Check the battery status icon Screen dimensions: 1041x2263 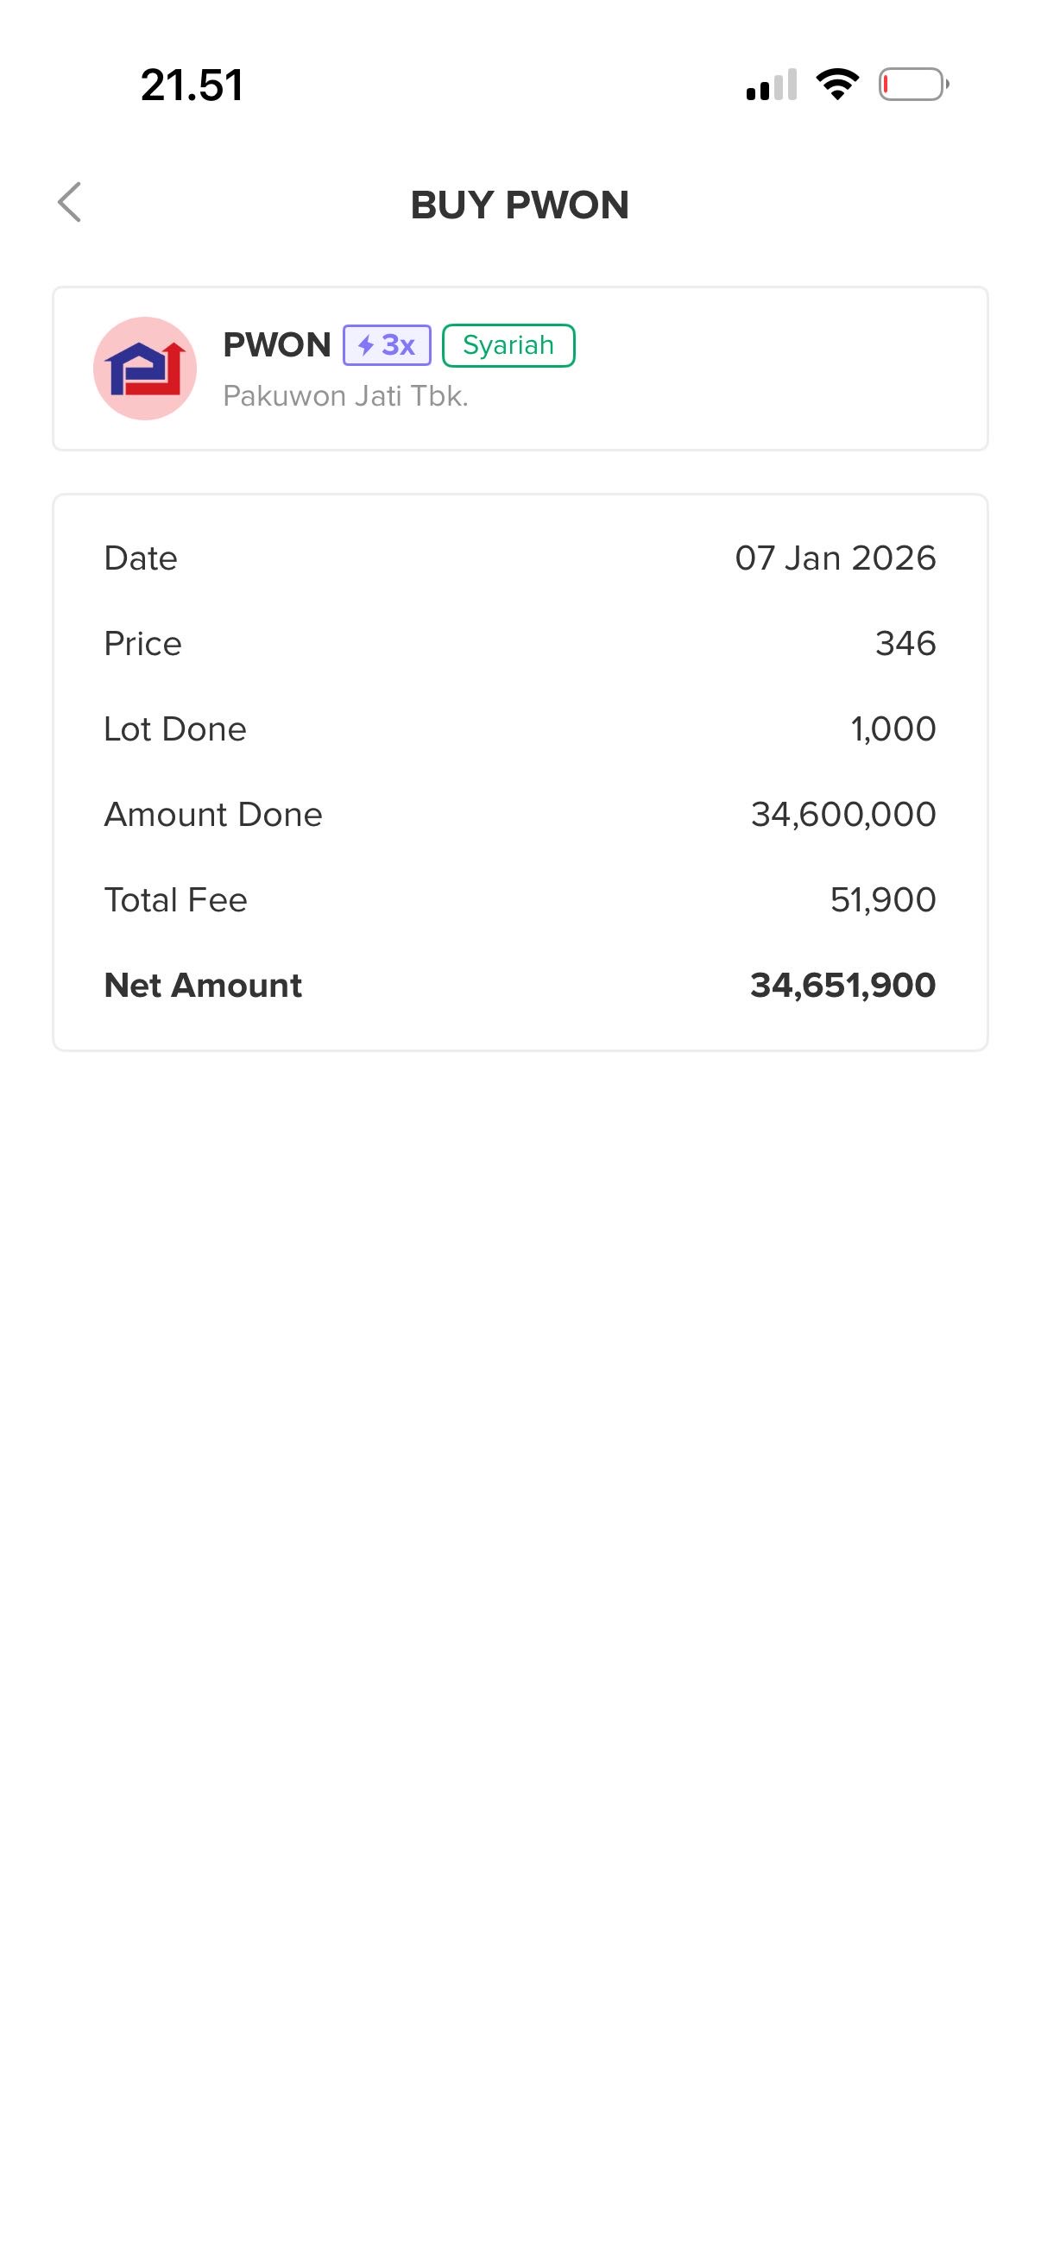(x=913, y=85)
